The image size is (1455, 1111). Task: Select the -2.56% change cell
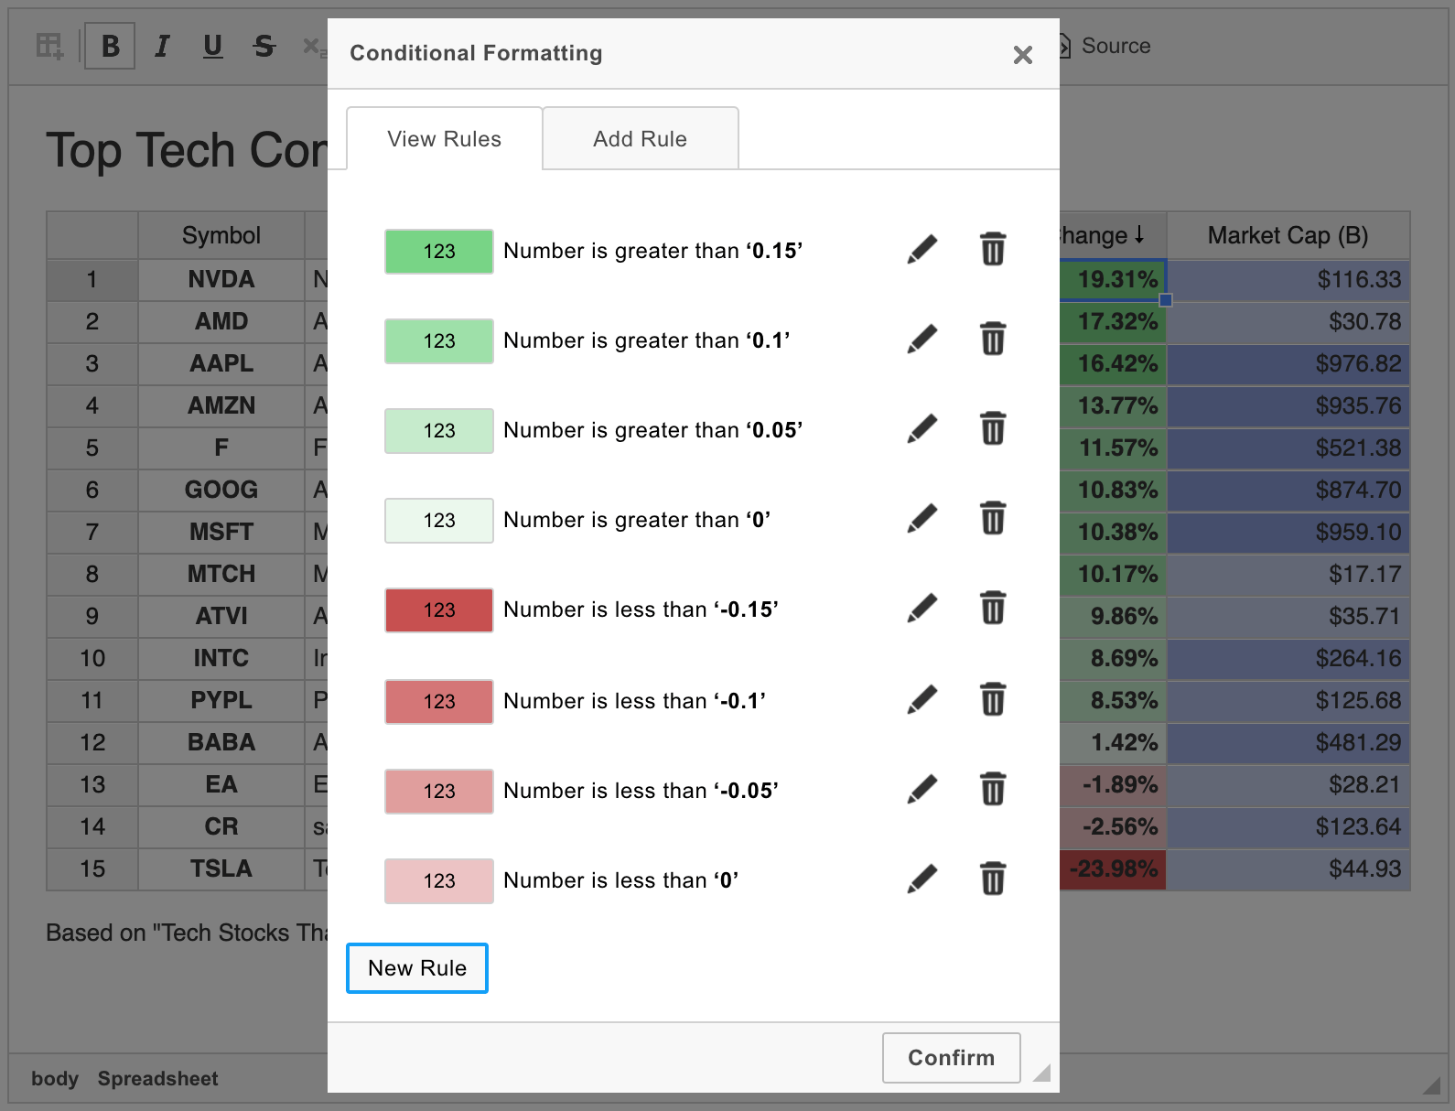(1113, 826)
